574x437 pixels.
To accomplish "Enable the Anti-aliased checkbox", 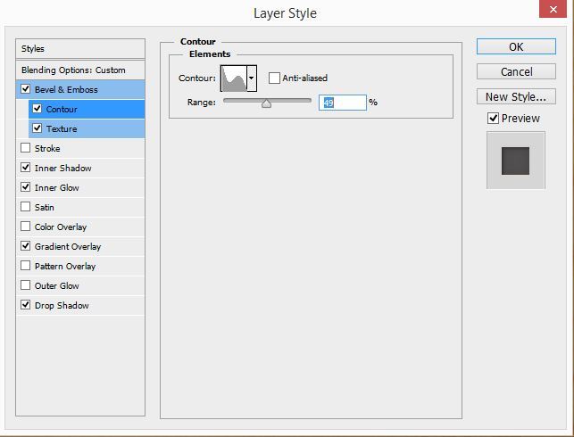I will 275,78.
